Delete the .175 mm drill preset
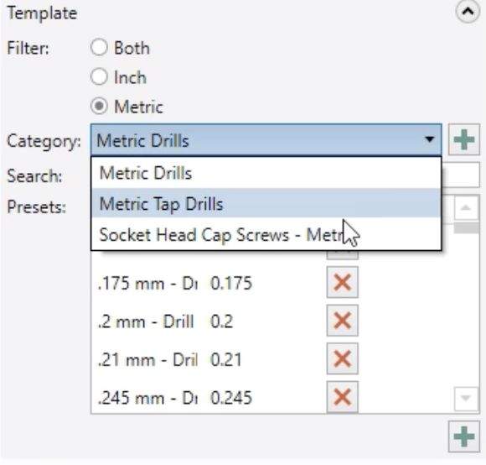The height and width of the screenshot is (465, 486). point(342,282)
